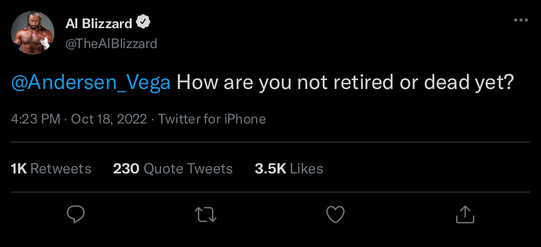Open the @TheAlBlizzard handle link

pos(111,44)
